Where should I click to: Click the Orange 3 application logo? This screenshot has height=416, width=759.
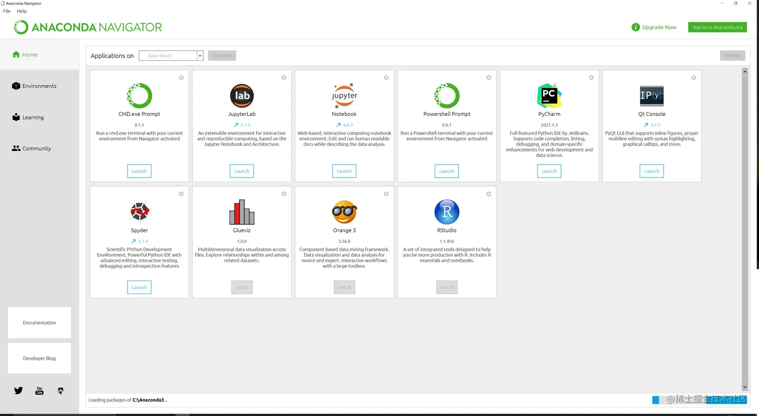pyautogui.click(x=344, y=212)
